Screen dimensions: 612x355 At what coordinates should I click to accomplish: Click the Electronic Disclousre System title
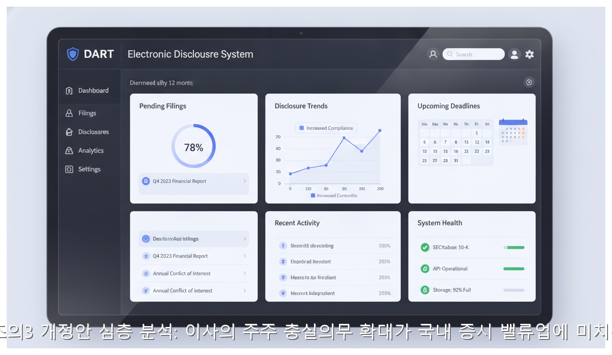(x=190, y=54)
